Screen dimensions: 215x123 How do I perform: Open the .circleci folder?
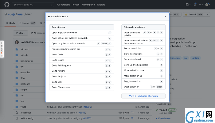tap(24, 49)
